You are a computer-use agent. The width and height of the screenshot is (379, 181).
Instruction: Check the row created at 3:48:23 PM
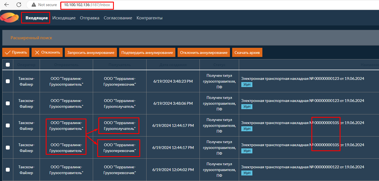coord(8,81)
